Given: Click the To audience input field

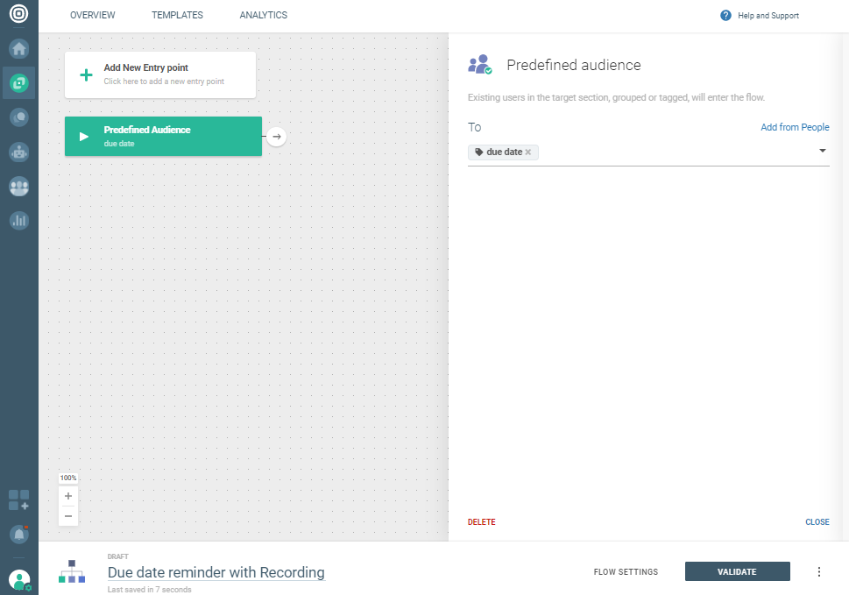Looking at the screenshot, I should pos(648,152).
